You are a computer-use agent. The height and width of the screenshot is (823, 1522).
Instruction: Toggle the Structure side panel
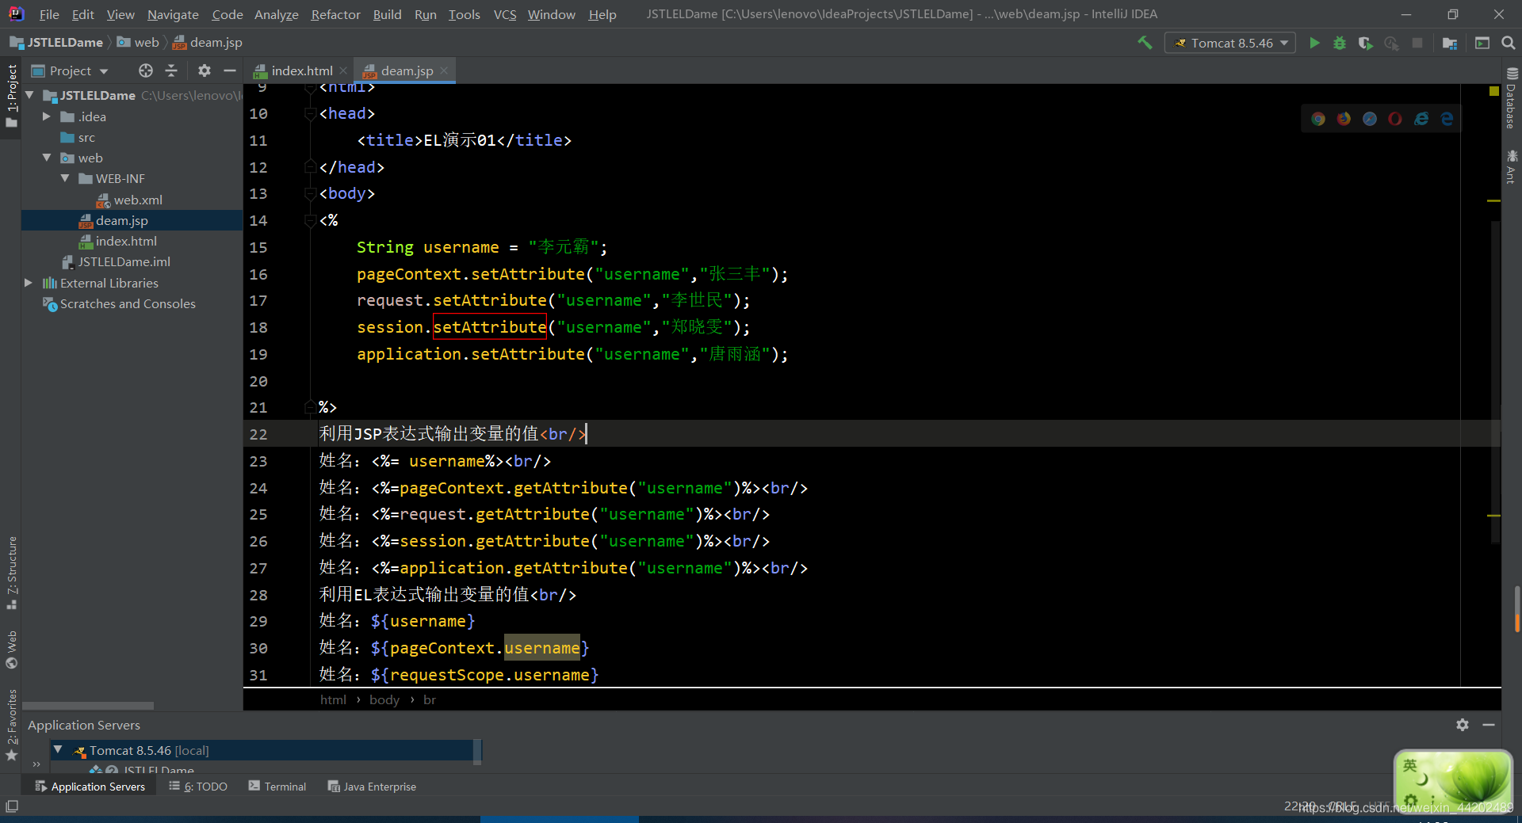click(x=11, y=573)
